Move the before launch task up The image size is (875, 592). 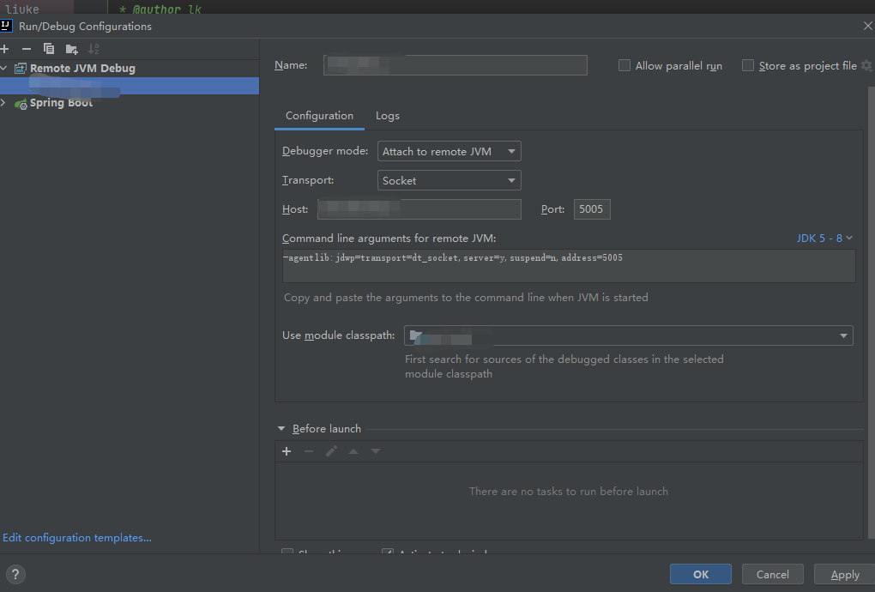tap(353, 451)
